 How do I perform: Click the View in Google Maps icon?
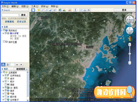(x=89, y=10)
